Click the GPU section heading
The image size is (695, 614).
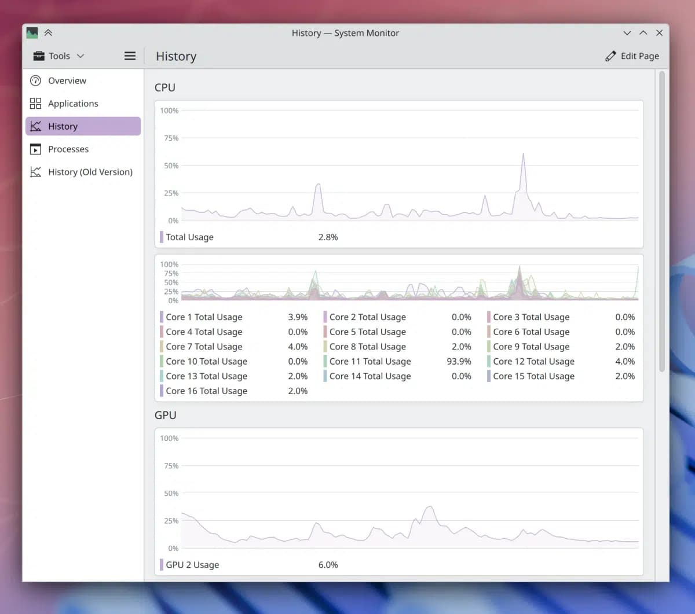coord(165,415)
